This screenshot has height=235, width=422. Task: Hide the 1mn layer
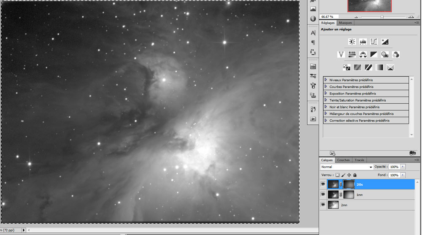click(x=323, y=194)
